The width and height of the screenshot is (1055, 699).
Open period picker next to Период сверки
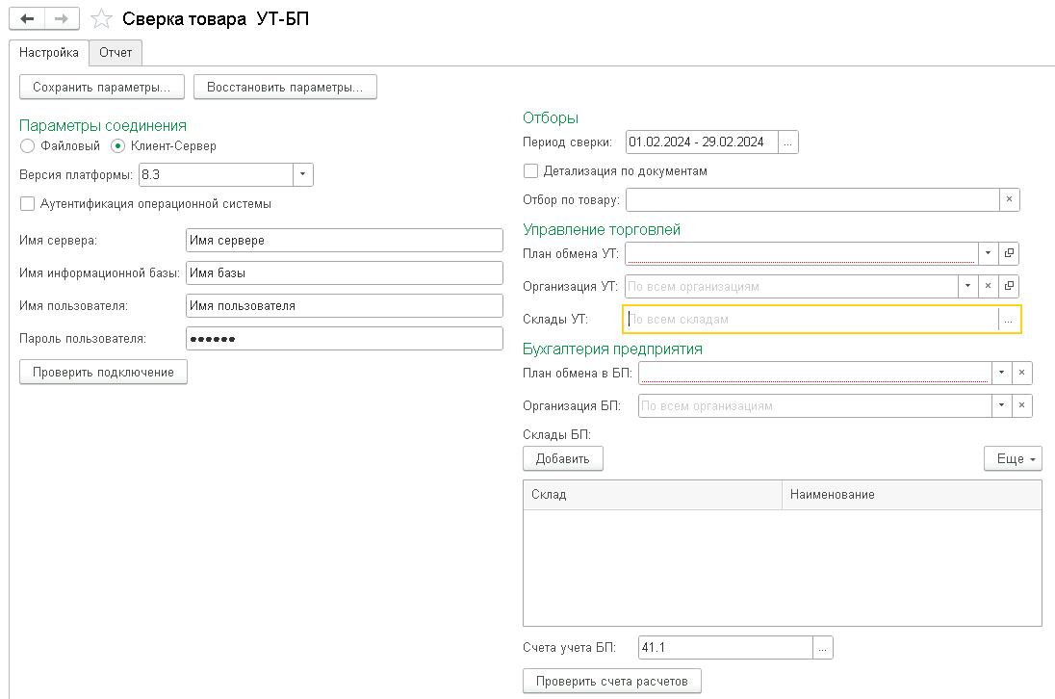[x=788, y=142]
